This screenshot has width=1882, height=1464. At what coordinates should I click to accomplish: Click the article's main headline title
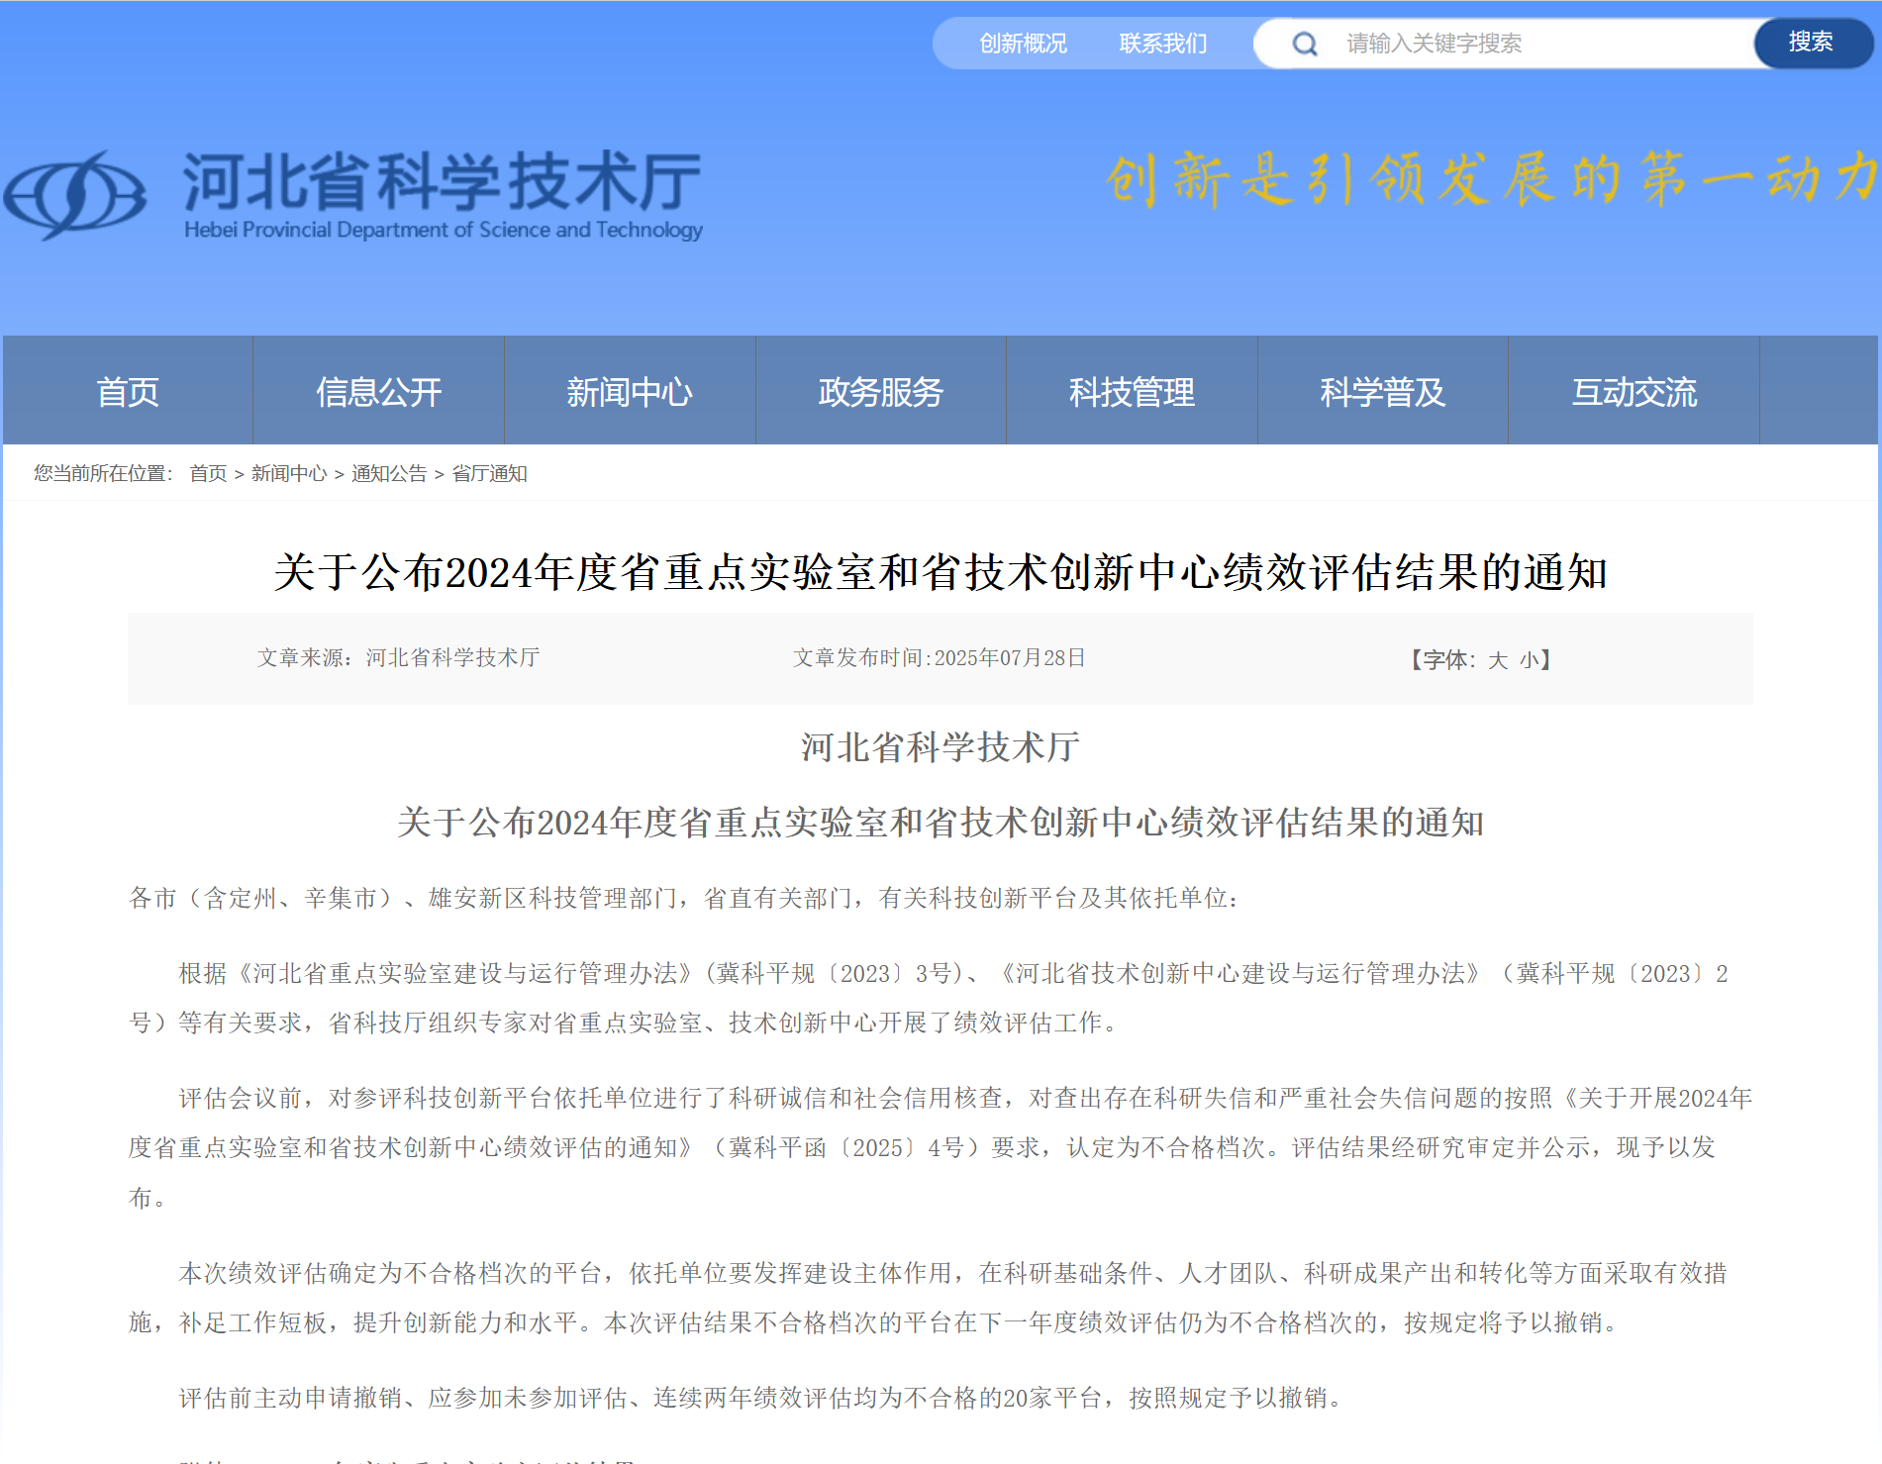click(941, 572)
